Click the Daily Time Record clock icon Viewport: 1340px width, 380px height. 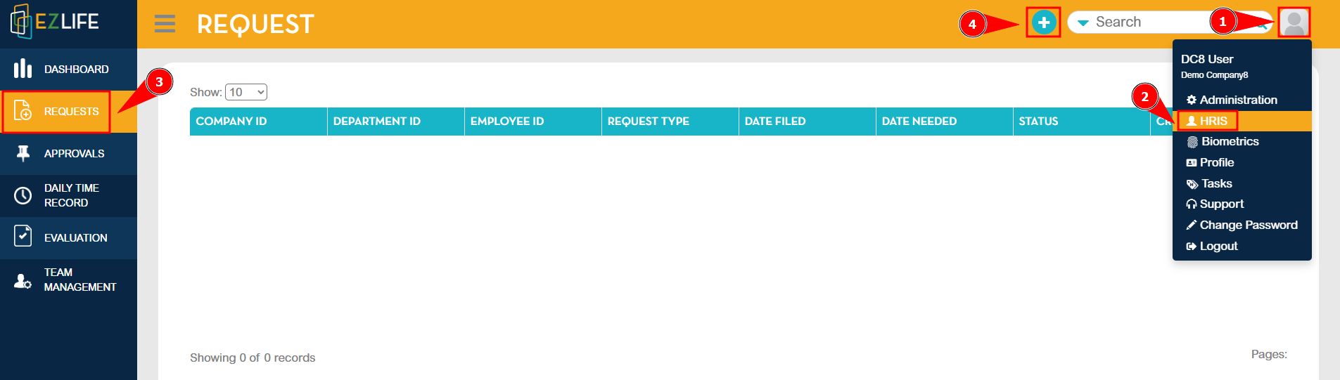tap(23, 195)
